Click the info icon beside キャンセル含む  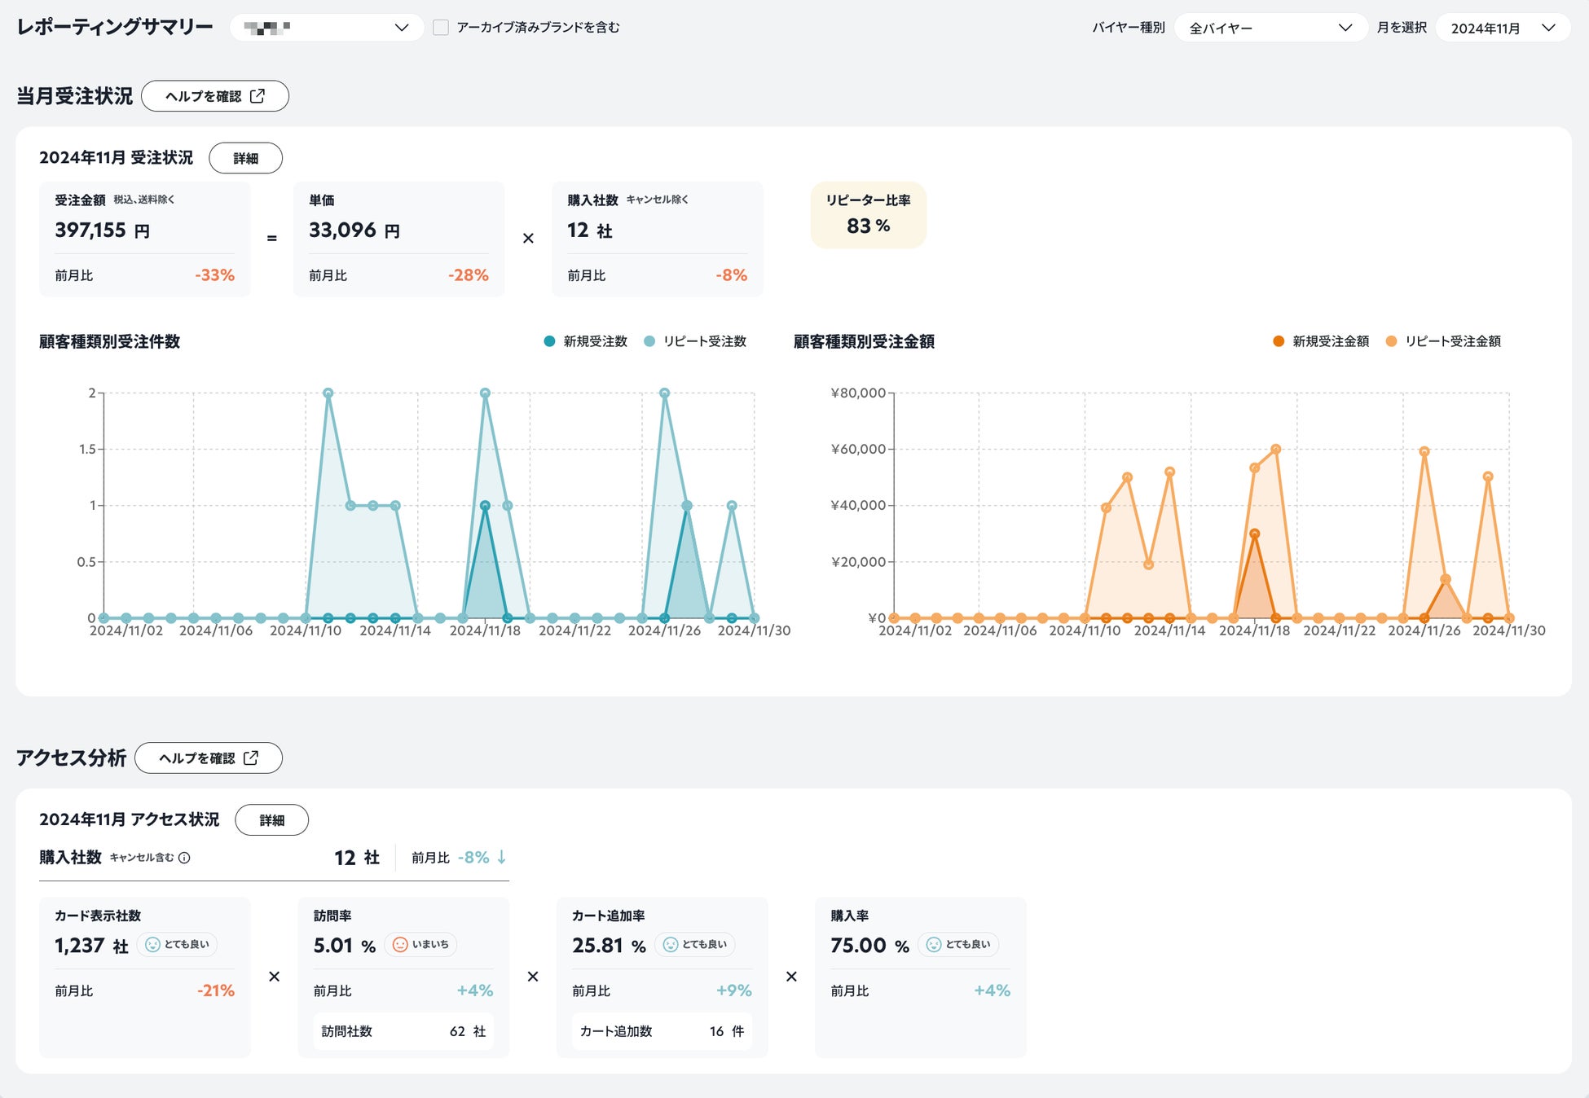click(184, 858)
